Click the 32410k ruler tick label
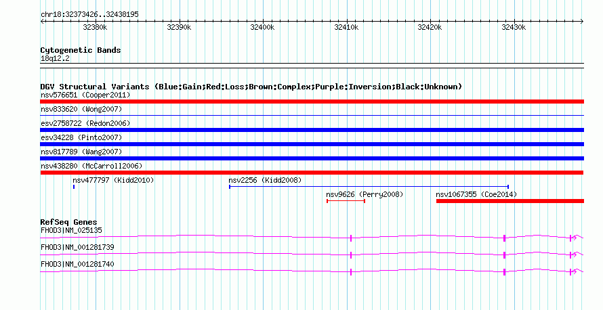 (x=346, y=27)
